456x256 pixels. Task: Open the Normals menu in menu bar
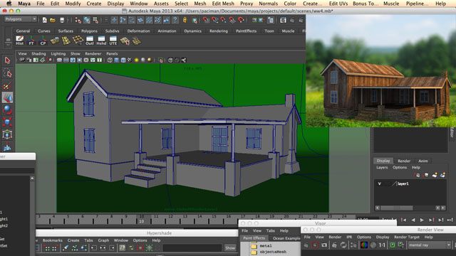268,4
